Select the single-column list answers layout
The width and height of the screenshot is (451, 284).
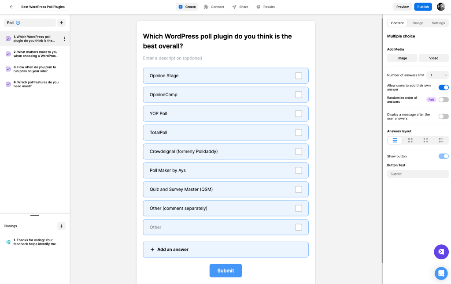(x=395, y=140)
